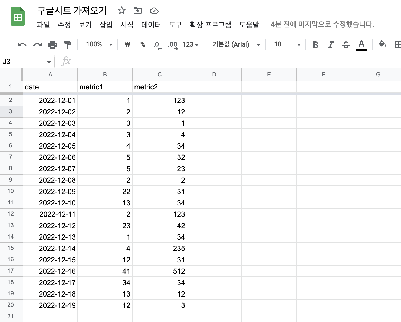Click the cell with value 512
The image size is (401, 322).
tap(160, 271)
